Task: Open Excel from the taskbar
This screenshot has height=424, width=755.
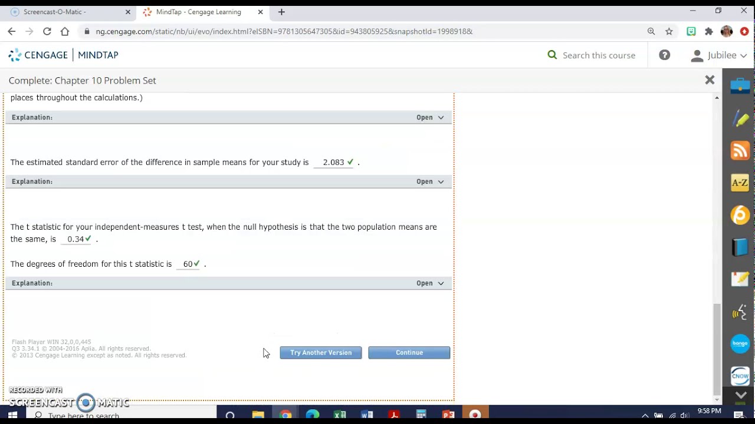Action: (x=340, y=415)
